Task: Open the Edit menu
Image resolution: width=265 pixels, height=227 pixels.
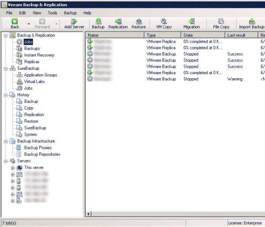Action: [23, 13]
